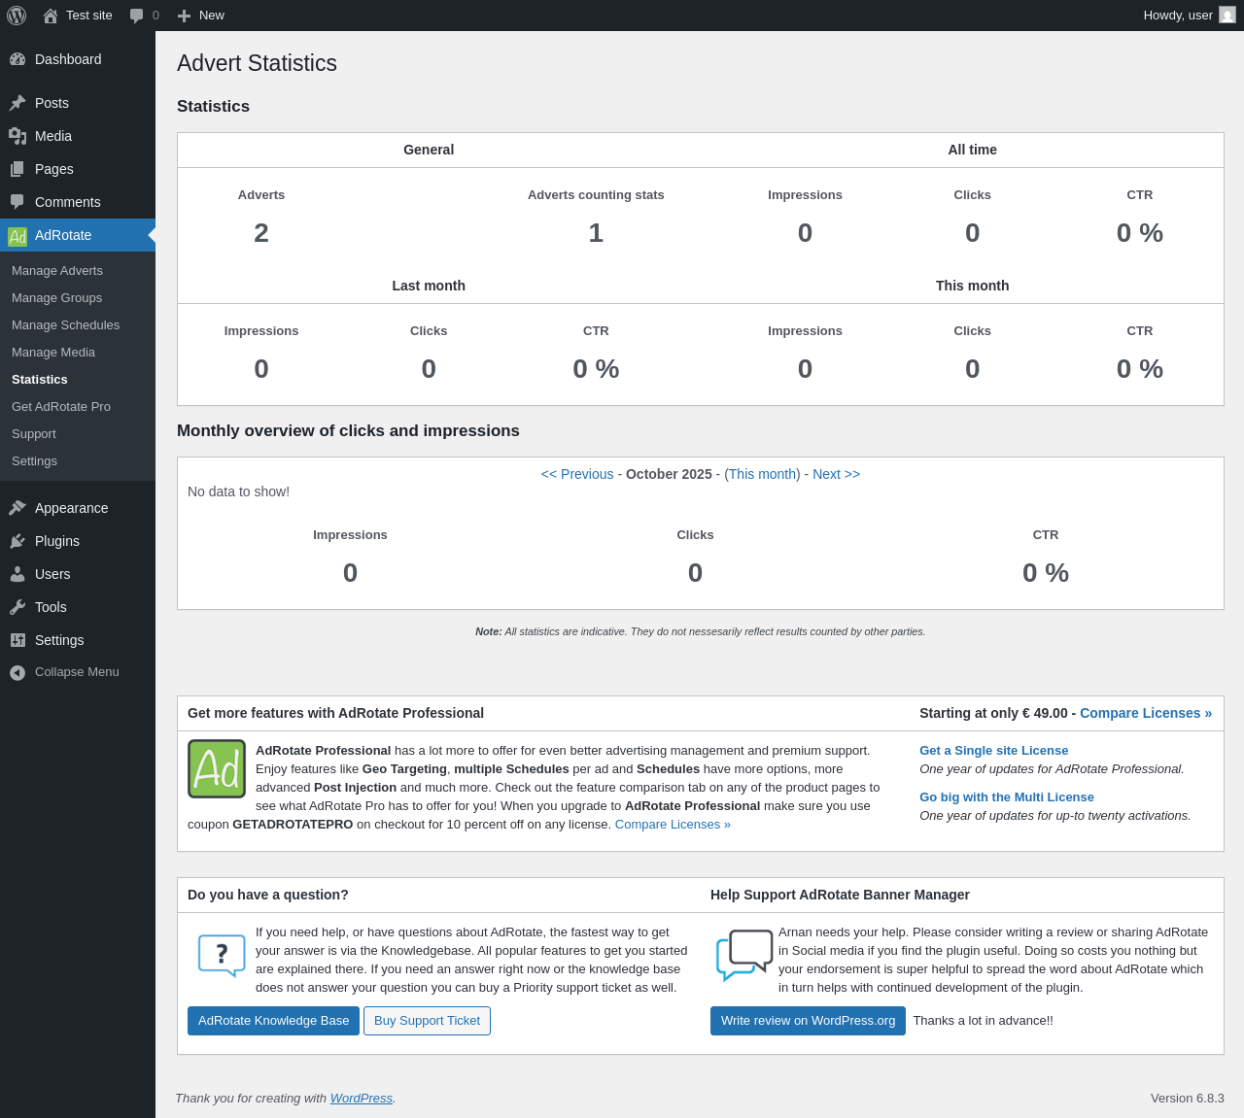Open the Tools menu label

coord(51,607)
